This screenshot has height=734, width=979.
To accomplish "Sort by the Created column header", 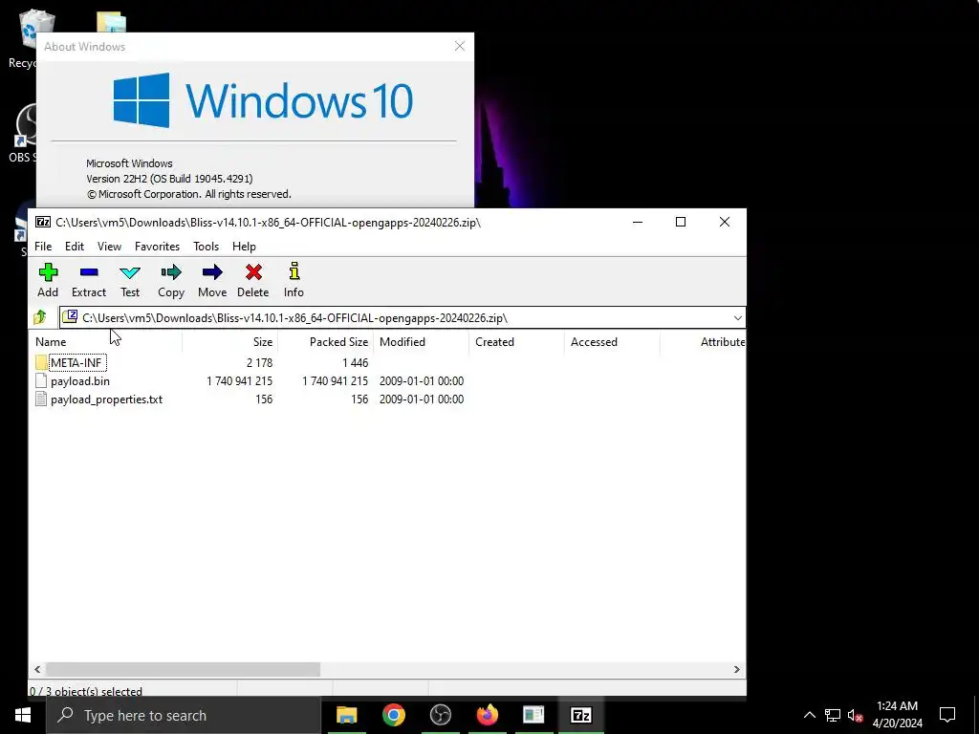I will [x=517, y=342].
